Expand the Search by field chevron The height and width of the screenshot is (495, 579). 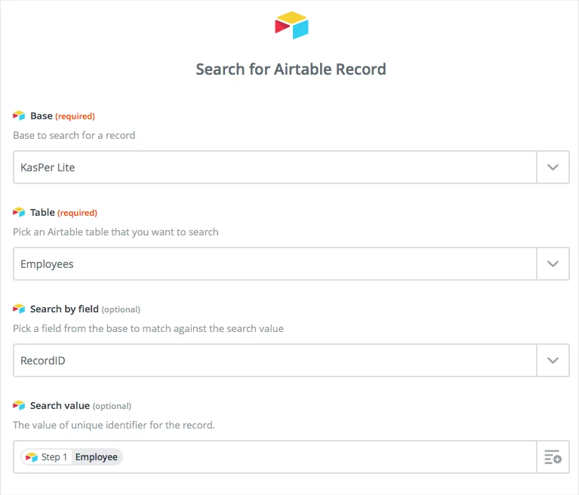[553, 360]
